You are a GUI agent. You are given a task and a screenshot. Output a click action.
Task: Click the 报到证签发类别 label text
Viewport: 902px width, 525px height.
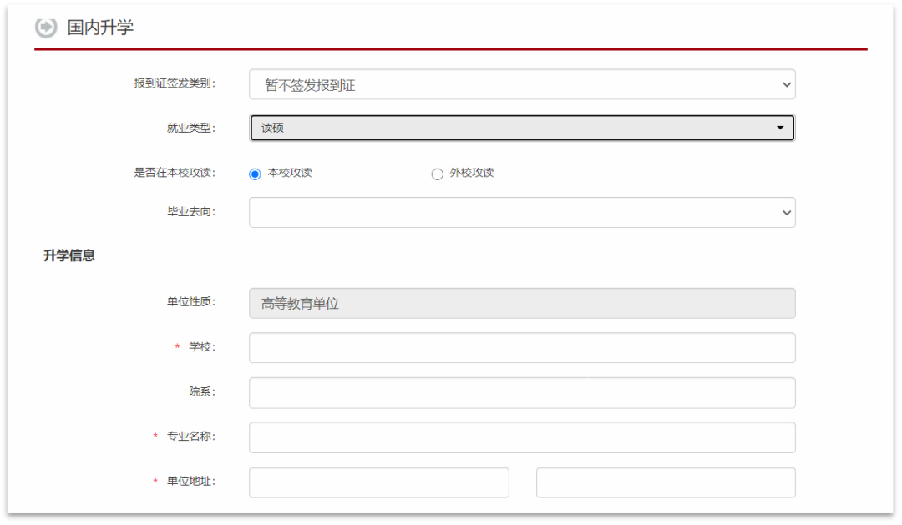(175, 83)
